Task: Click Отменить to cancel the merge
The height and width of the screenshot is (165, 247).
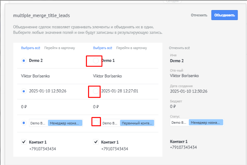Action: coord(199,15)
